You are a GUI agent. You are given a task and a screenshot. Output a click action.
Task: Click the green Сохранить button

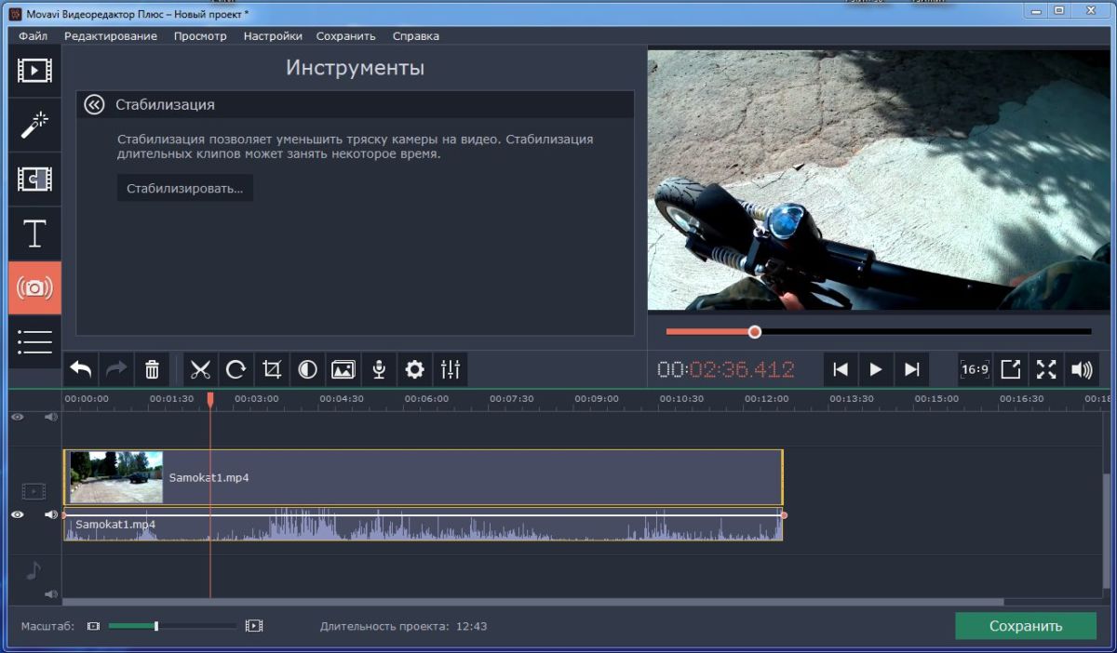click(1025, 626)
